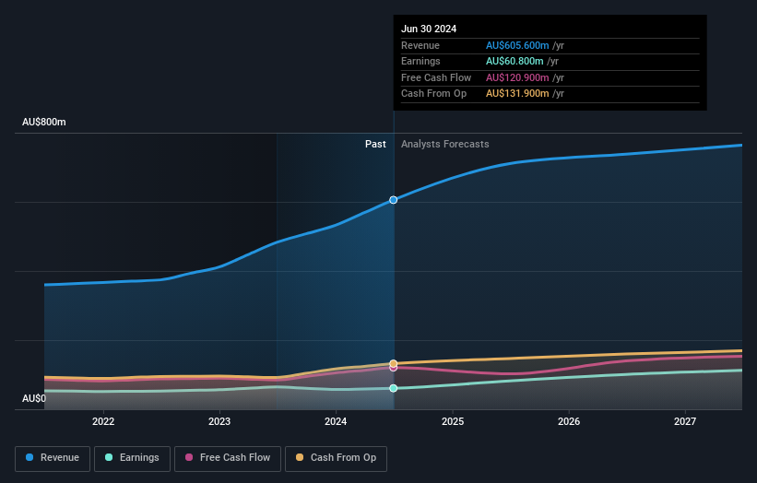Select the blue Revenue data point marker
Screen dimensions: 757x483
(394, 200)
